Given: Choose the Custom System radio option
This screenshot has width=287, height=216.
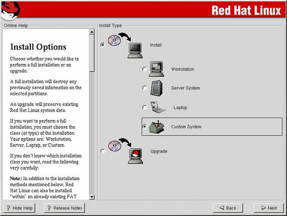Looking at the screenshot, I should pyautogui.click(x=145, y=126).
